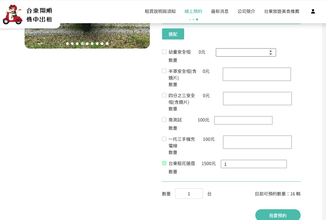
Task: Open 租賃說明與須知 menu item
Action: [x=160, y=11]
